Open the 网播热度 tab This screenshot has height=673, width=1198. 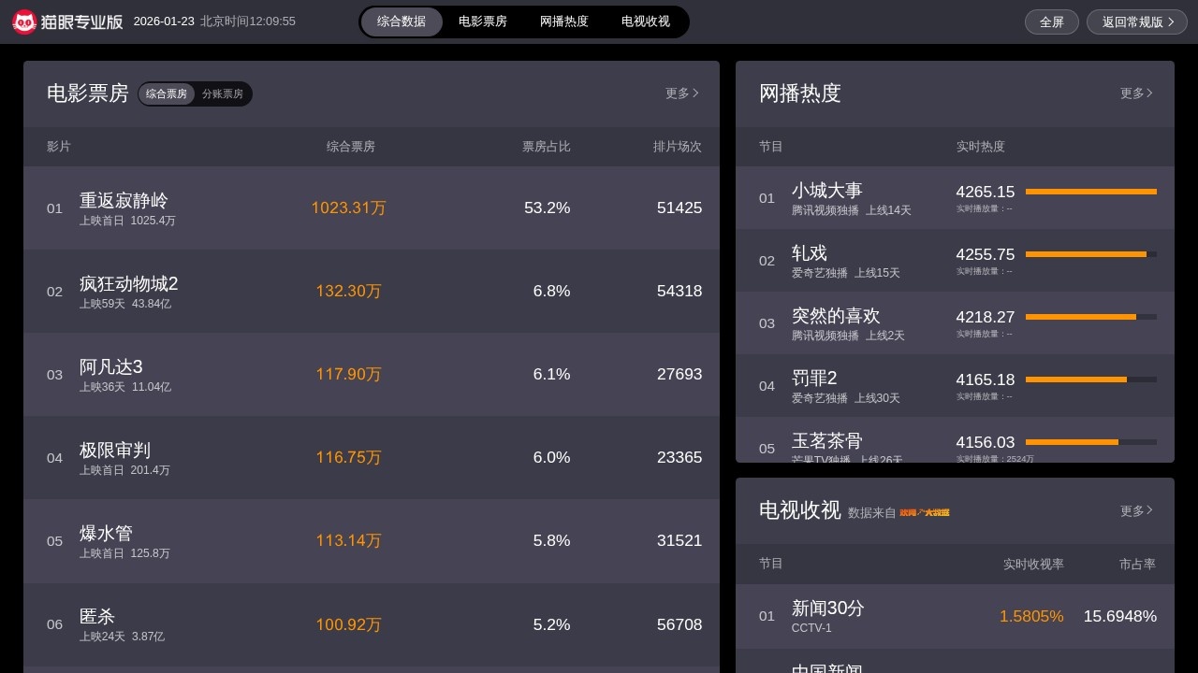pyautogui.click(x=564, y=21)
